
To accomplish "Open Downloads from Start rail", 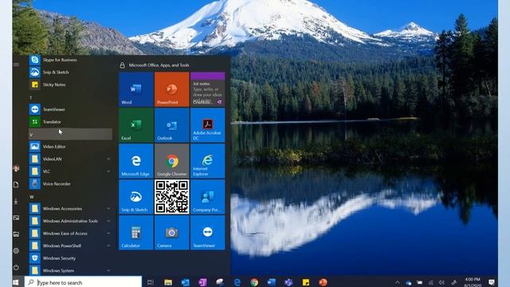I will pos(16,202).
